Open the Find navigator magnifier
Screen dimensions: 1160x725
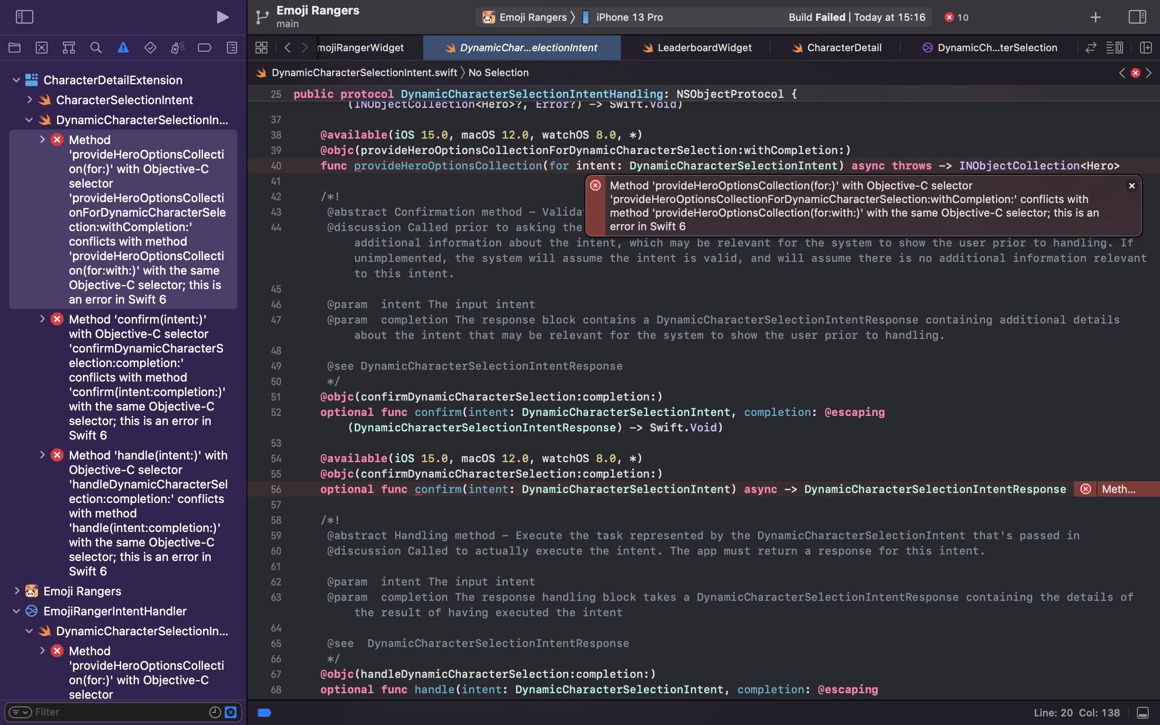[96, 48]
